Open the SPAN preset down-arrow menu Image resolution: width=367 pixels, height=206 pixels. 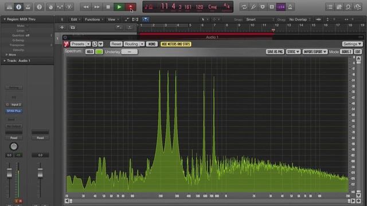pos(101,44)
